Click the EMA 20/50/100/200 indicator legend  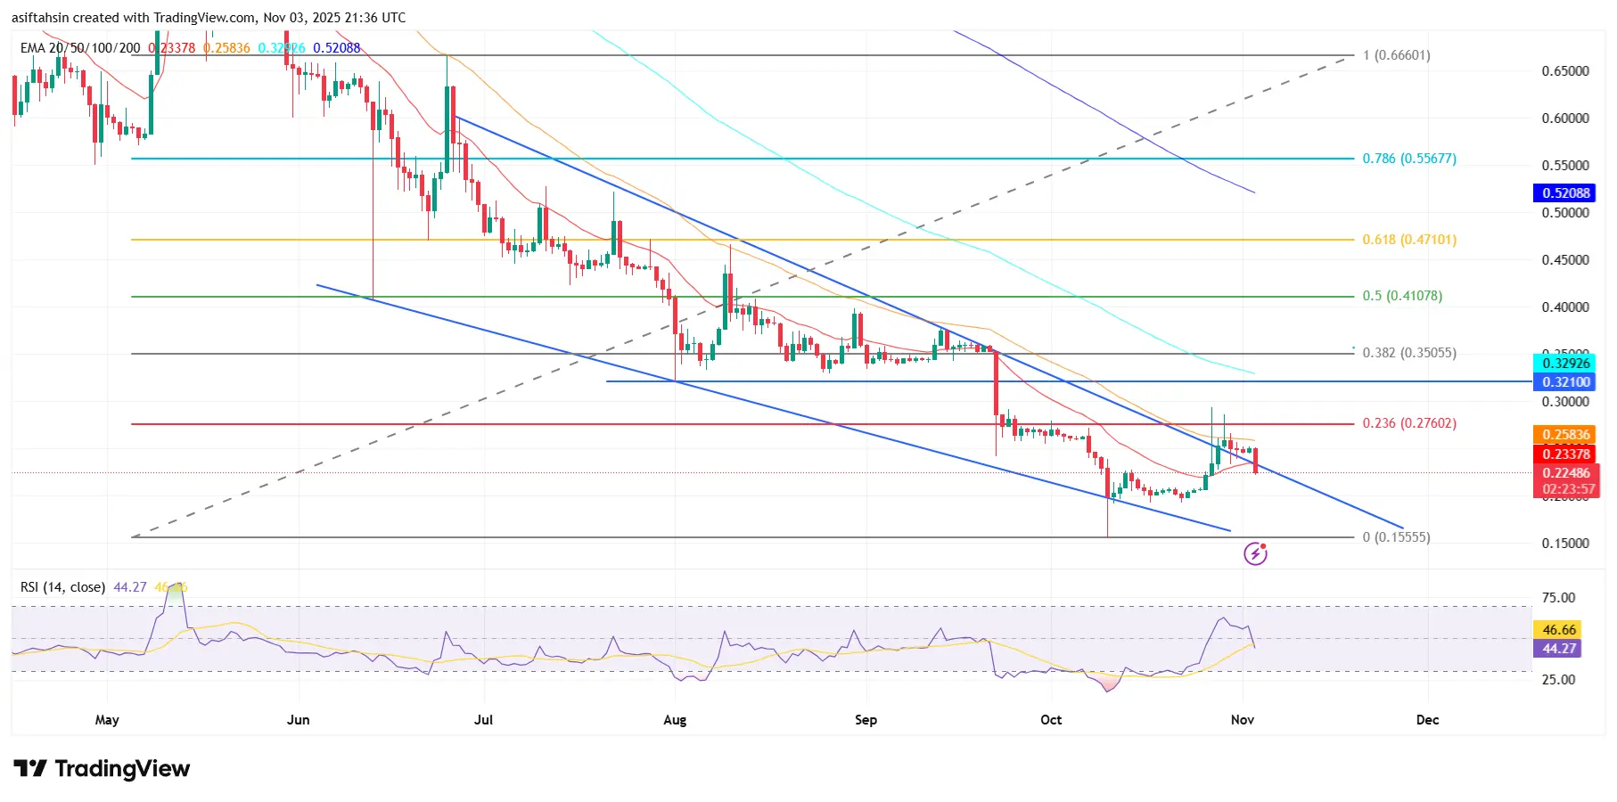coord(80,48)
